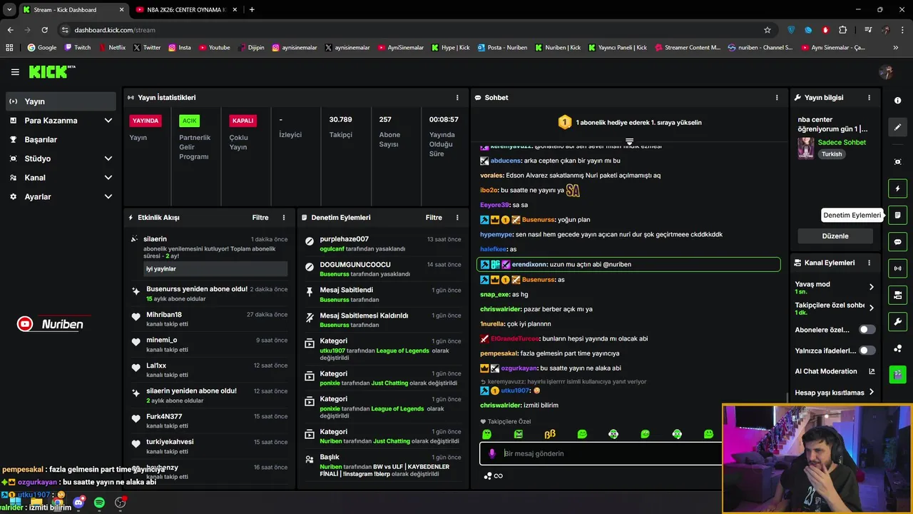Click the infinity icon below the chat input
Viewport: 913px width, 514px height.
[x=499, y=476]
